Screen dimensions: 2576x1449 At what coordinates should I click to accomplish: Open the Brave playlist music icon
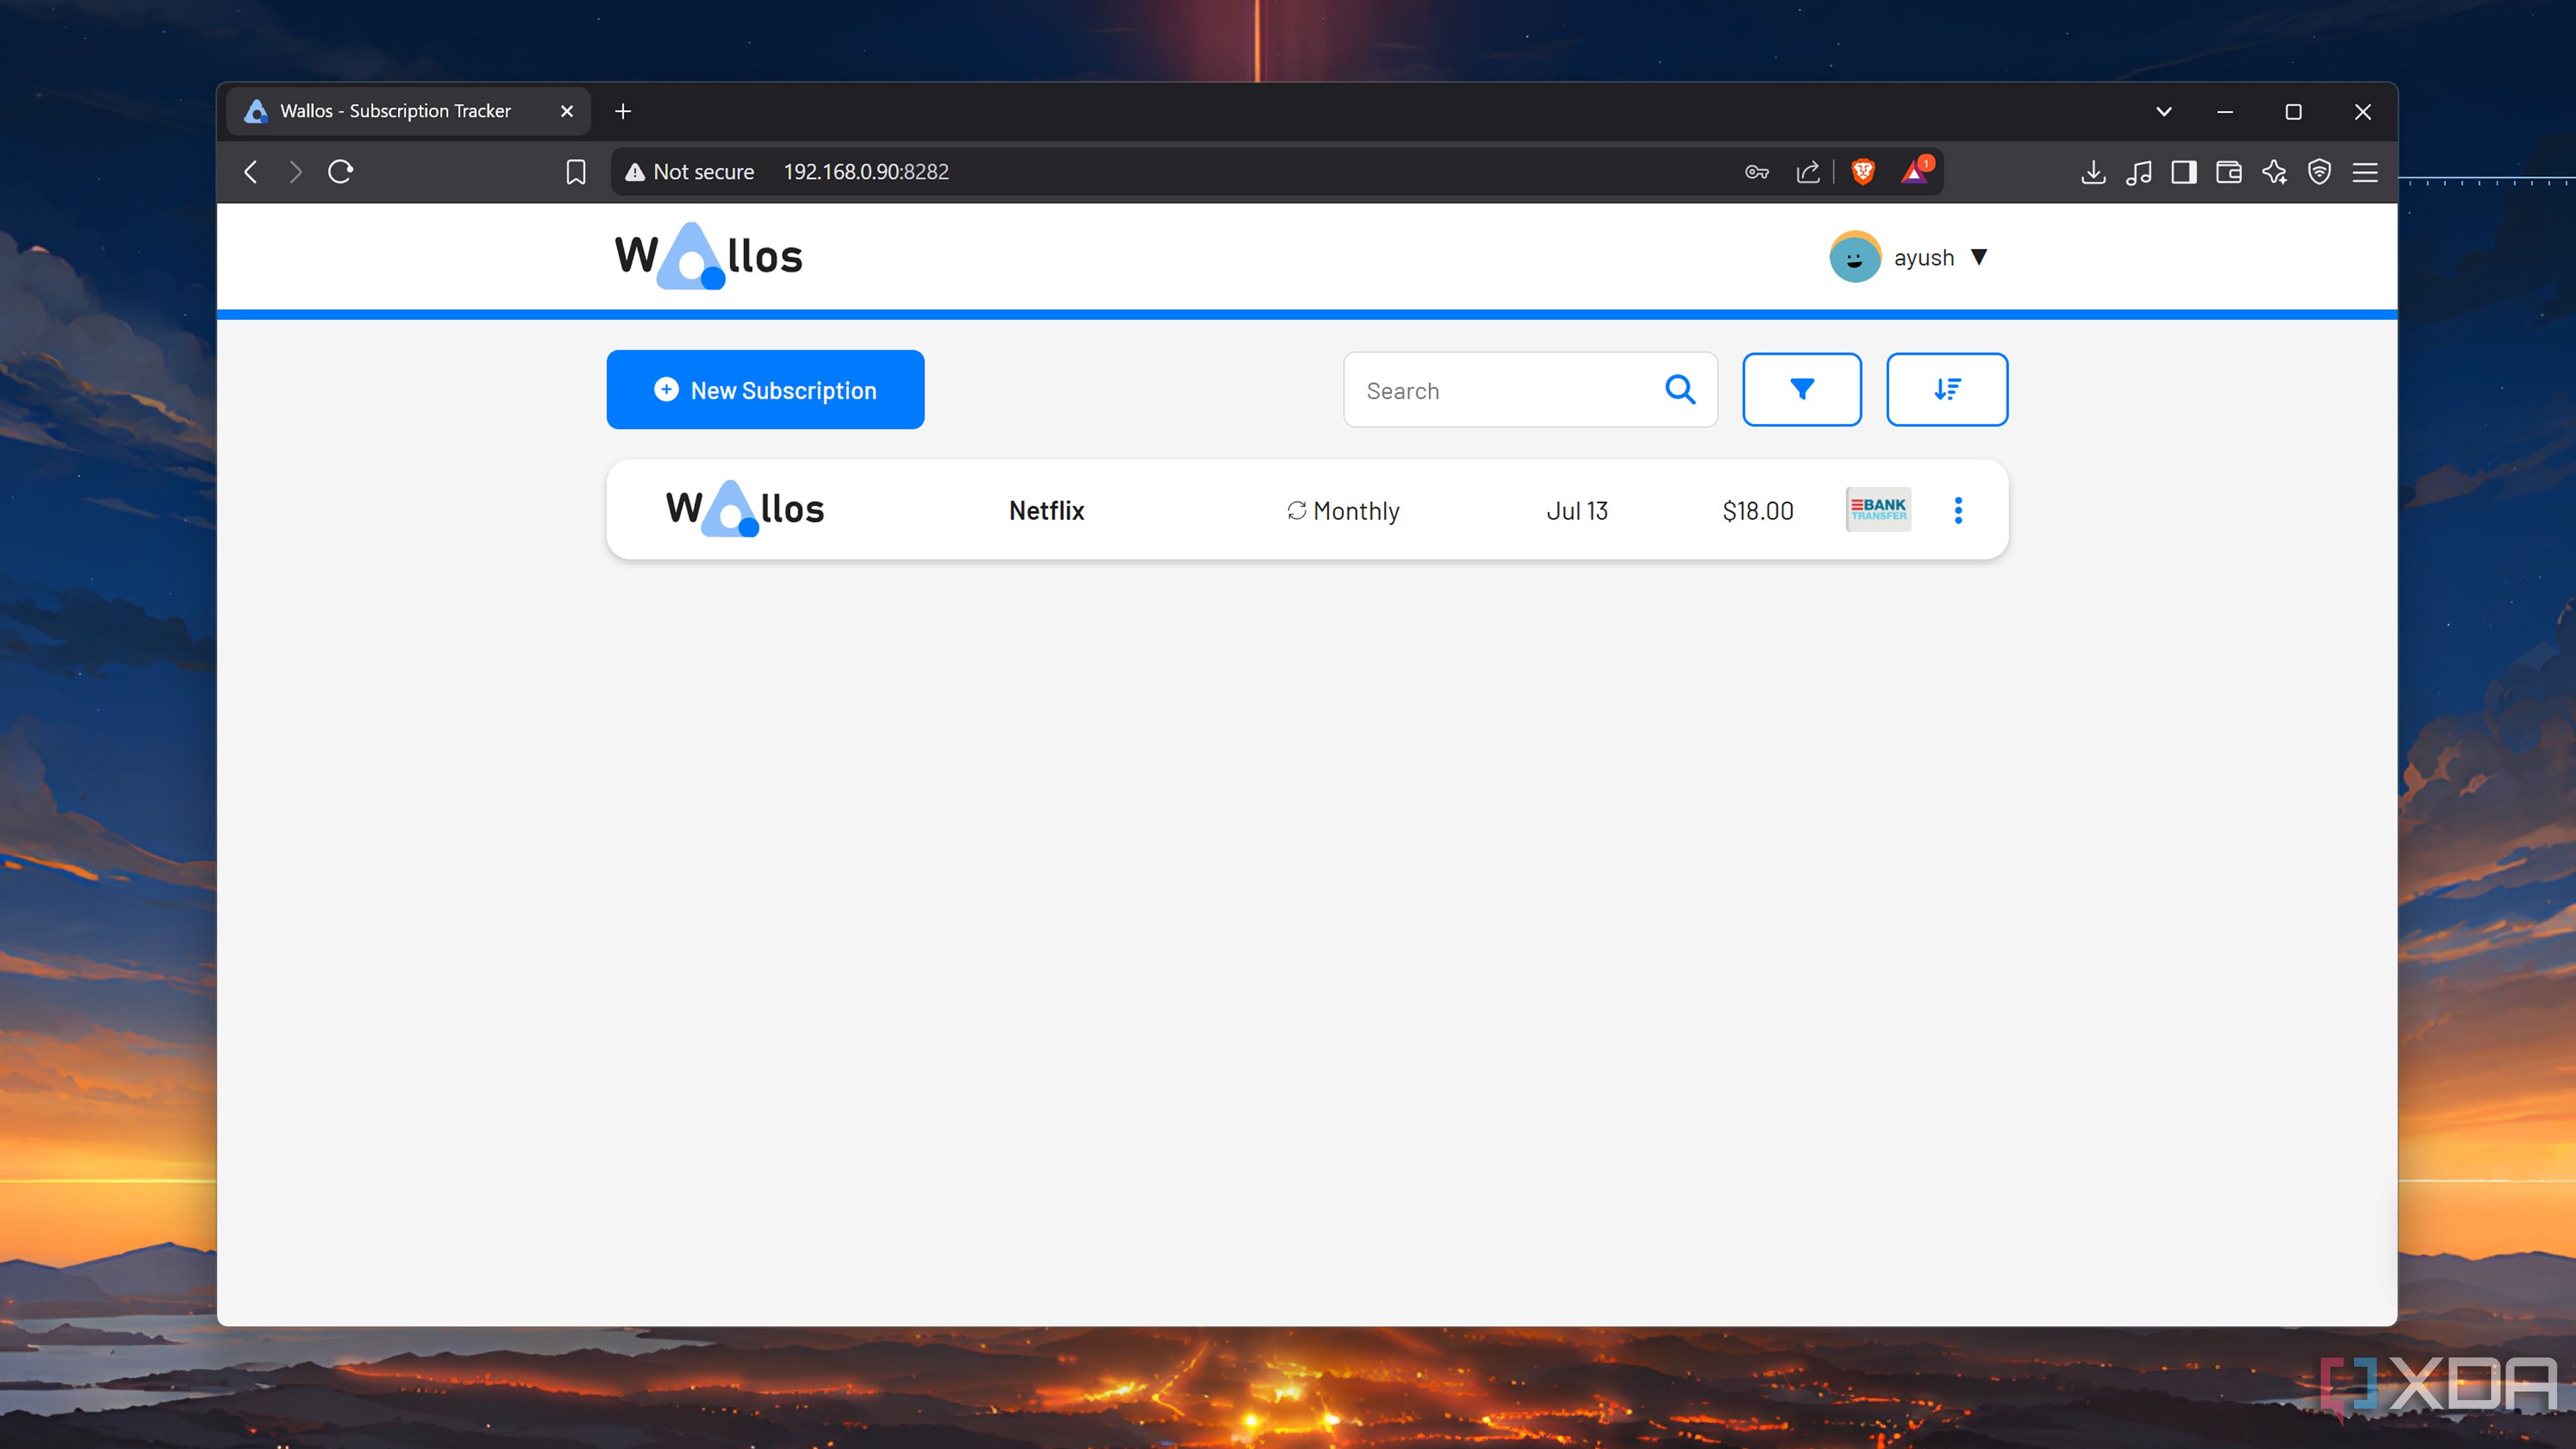point(2139,172)
